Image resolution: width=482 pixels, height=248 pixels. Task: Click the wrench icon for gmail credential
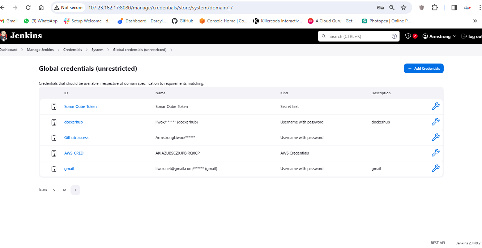click(x=435, y=169)
